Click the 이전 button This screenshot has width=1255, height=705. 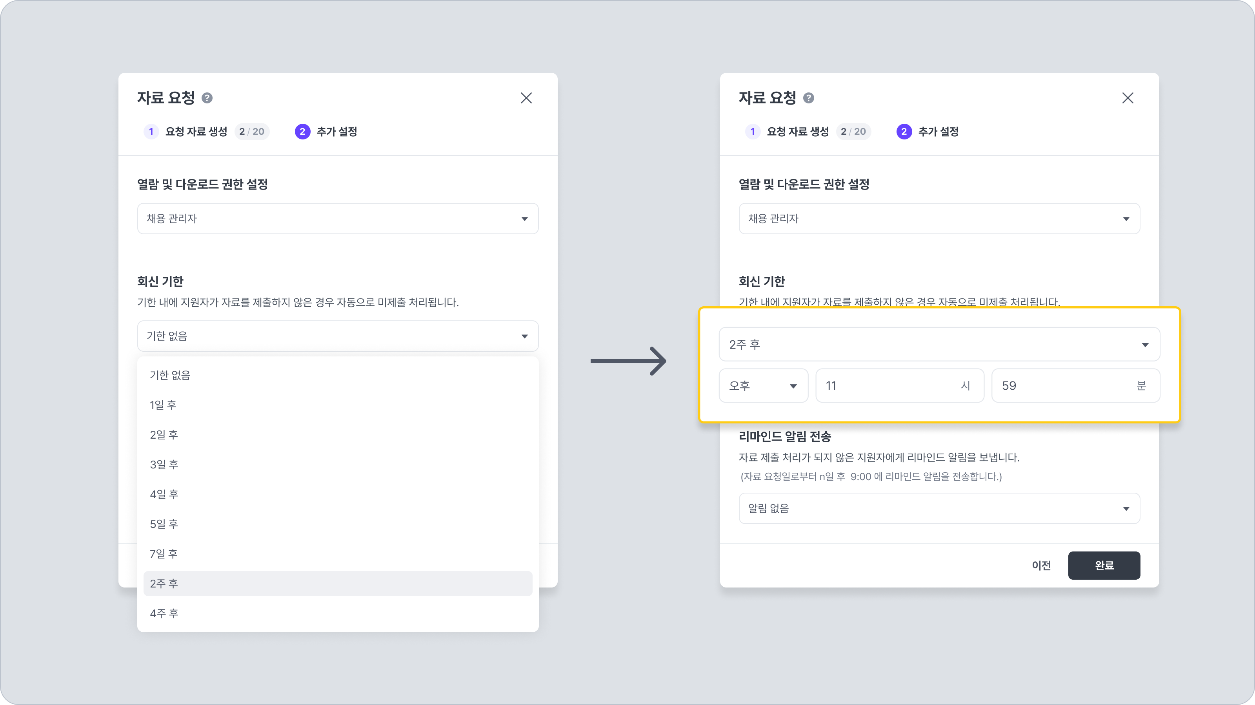pos(1041,565)
